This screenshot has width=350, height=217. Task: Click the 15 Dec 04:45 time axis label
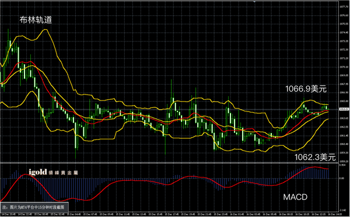(x=75, y=214)
